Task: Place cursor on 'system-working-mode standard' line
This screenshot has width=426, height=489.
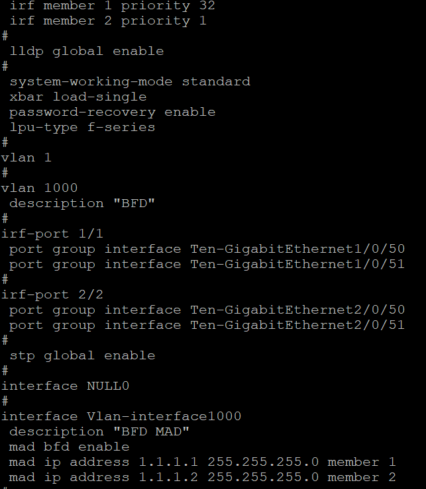Action: pos(129,81)
